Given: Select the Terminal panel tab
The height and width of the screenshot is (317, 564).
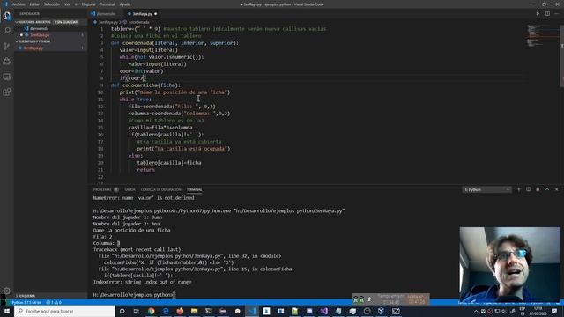Looking at the screenshot, I should tap(194, 189).
